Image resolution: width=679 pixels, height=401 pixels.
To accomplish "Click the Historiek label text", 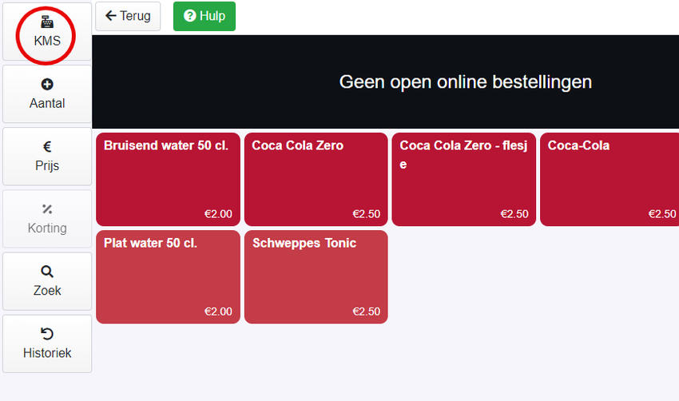I will [x=47, y=353].
